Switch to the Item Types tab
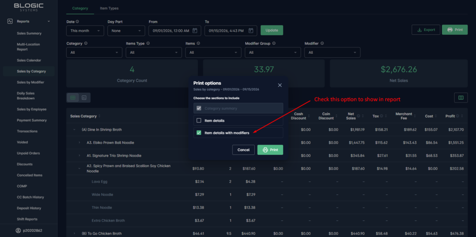476x237 pixels. point(109,8)
